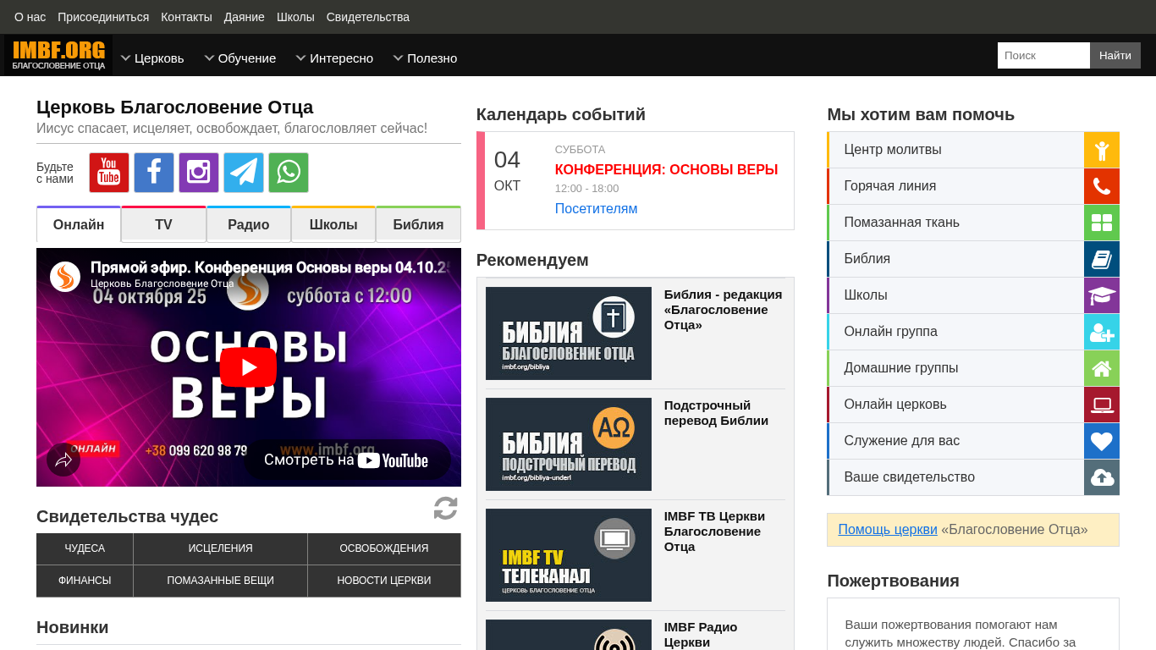
Task: Click the channel avatar in the video header
Action: [x=65, y=277]
